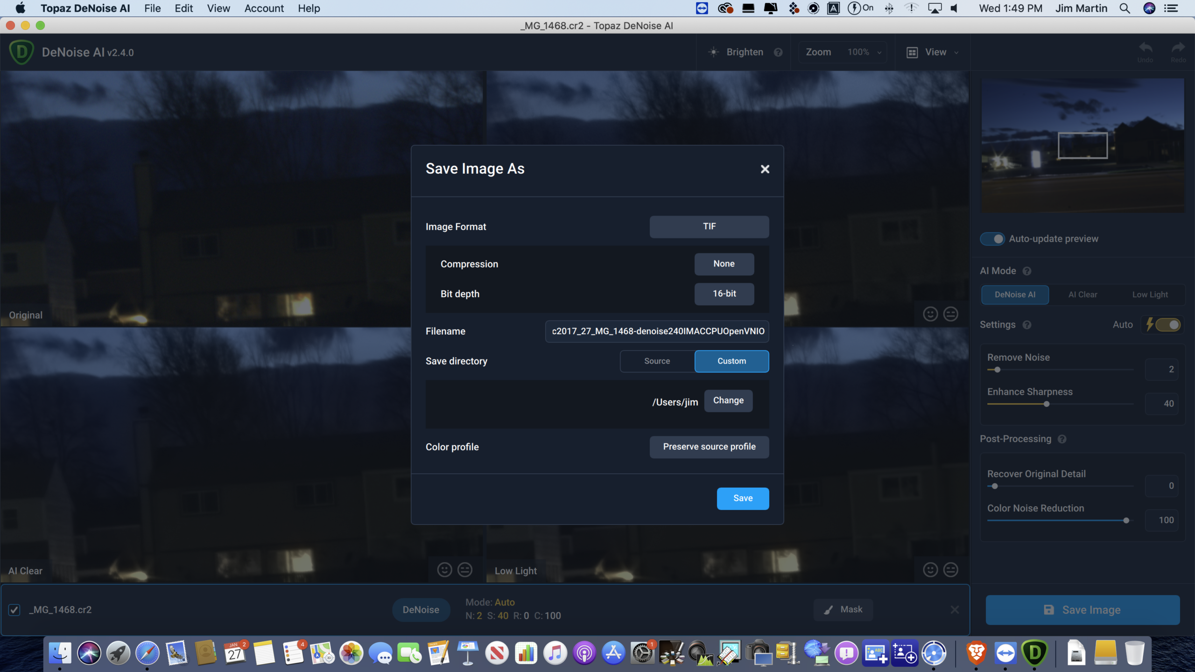The image size is (1195, 672).
Task: Open the Bit depth 16-bit dropdown
Action: point(724,294)
